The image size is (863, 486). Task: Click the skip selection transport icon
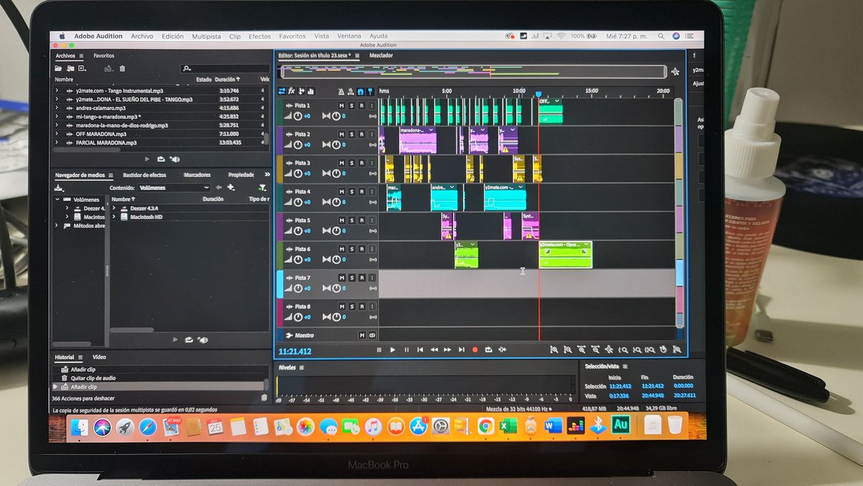click(x=502, y=349)
